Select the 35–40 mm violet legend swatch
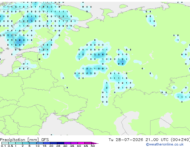190x147 pixels. click(x=74, y=143)
